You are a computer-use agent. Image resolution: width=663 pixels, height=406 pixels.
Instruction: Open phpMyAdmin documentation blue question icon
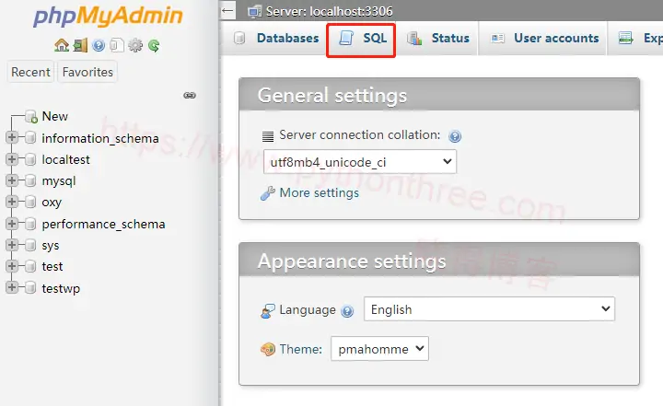[99, 45]
